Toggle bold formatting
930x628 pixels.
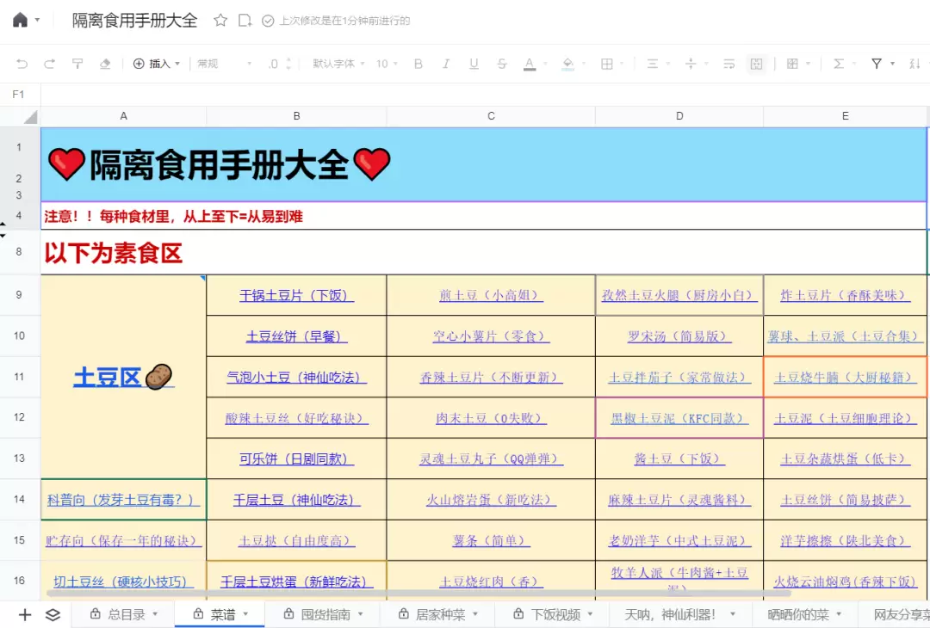tap(418, 64)
